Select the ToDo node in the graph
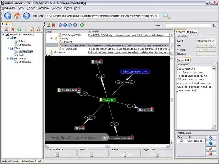Screen dimensions: 219x164 (x=97, y=62)
